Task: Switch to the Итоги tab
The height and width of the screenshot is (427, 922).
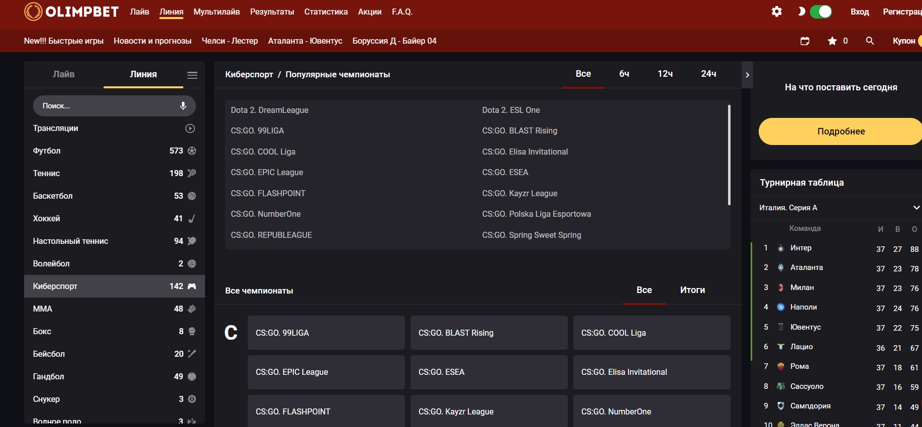Action: 692,290
